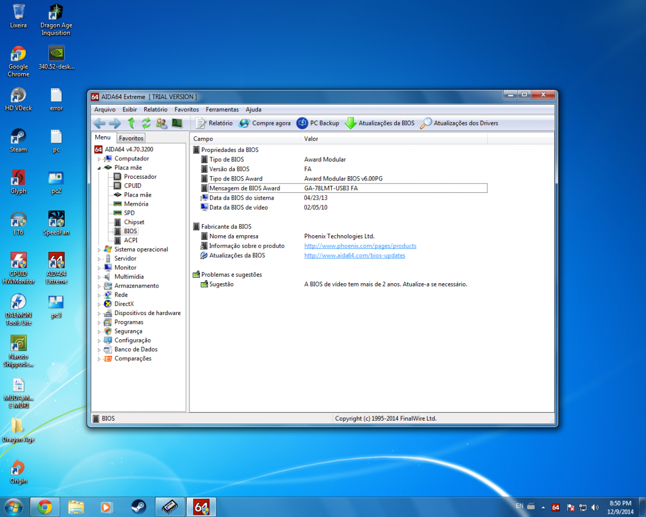
Task: Expand the Monitor tree node
Action: [99, 268]
